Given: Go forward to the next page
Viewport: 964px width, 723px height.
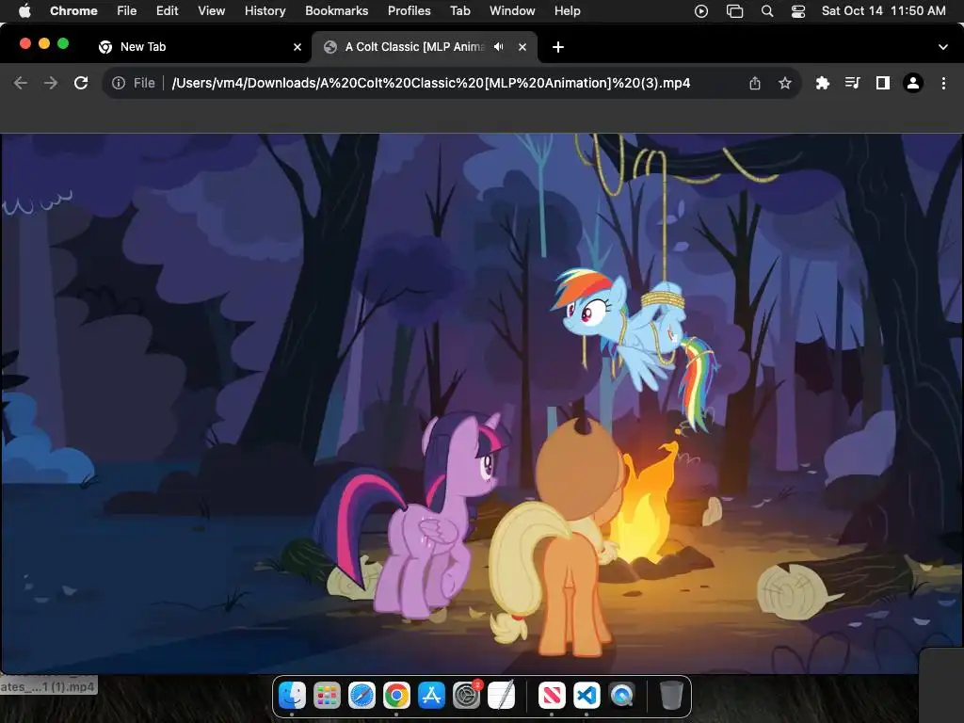Looking at the screenshot, I should tap(51, 83).
